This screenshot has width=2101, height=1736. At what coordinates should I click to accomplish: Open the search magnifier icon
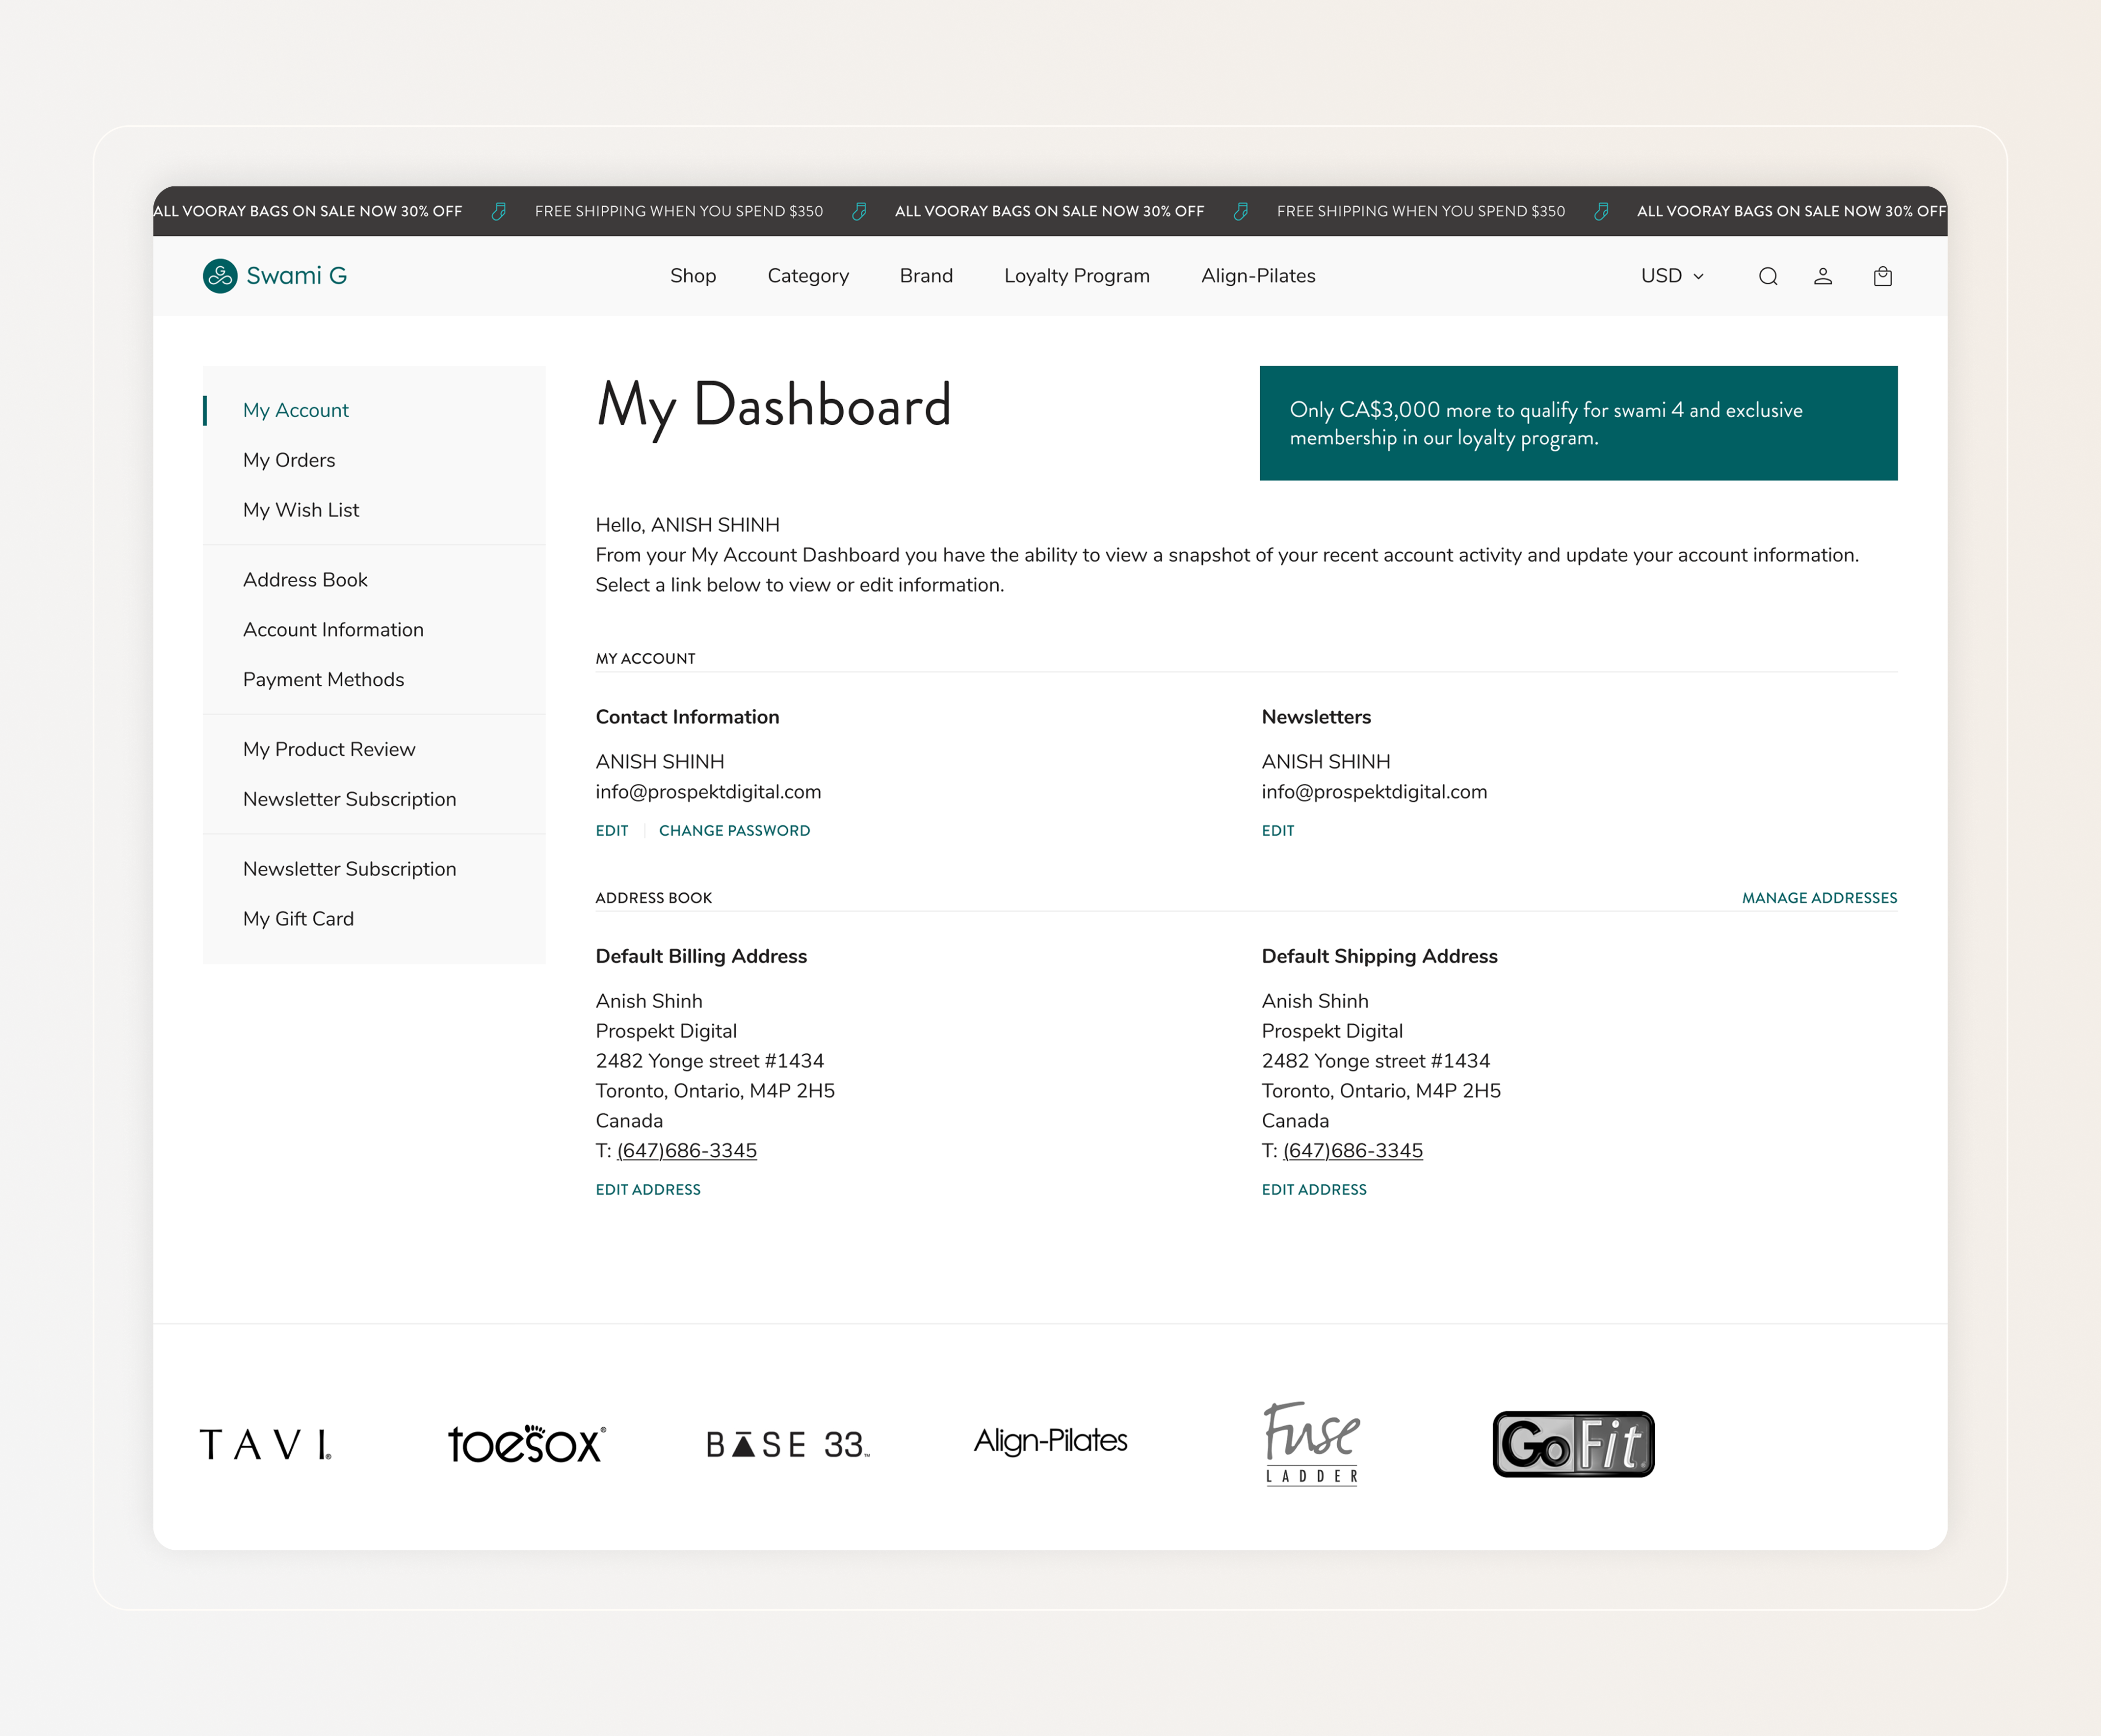(1768, 276)
